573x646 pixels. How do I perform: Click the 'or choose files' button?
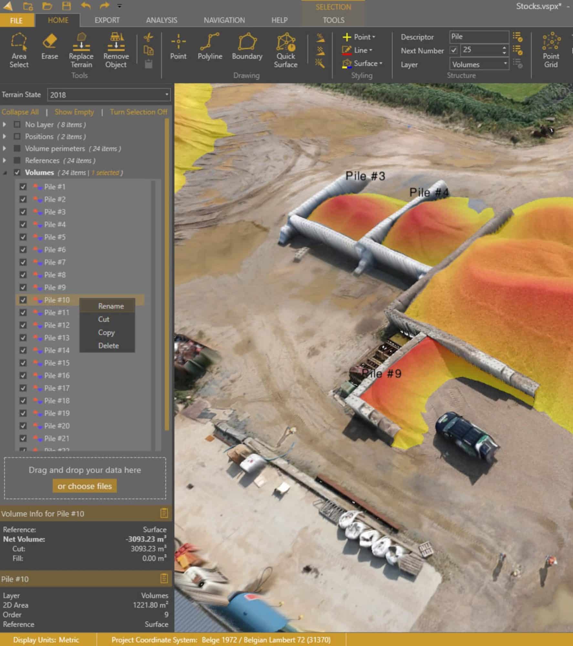[84, 486]
